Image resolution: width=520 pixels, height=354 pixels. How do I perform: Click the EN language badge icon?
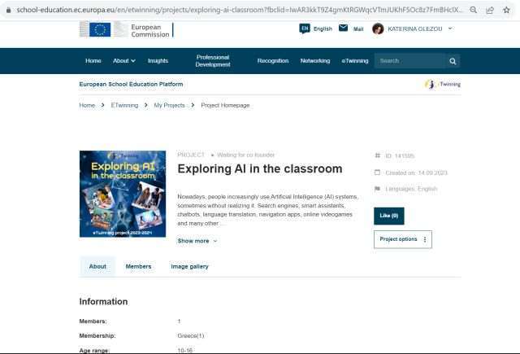(x=305, y=28)
